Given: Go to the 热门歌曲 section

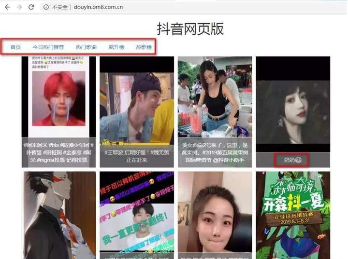Looking at the screenshot, I should click(x=86, y=47).
